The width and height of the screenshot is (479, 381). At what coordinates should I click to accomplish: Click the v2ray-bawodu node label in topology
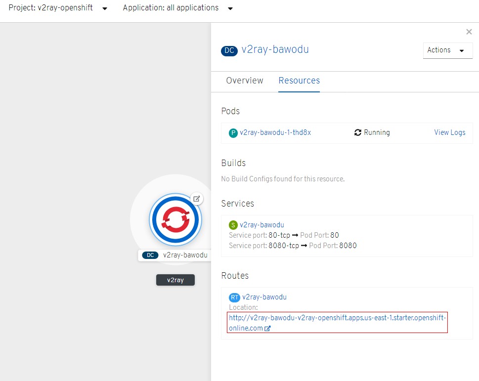[185, 255]
